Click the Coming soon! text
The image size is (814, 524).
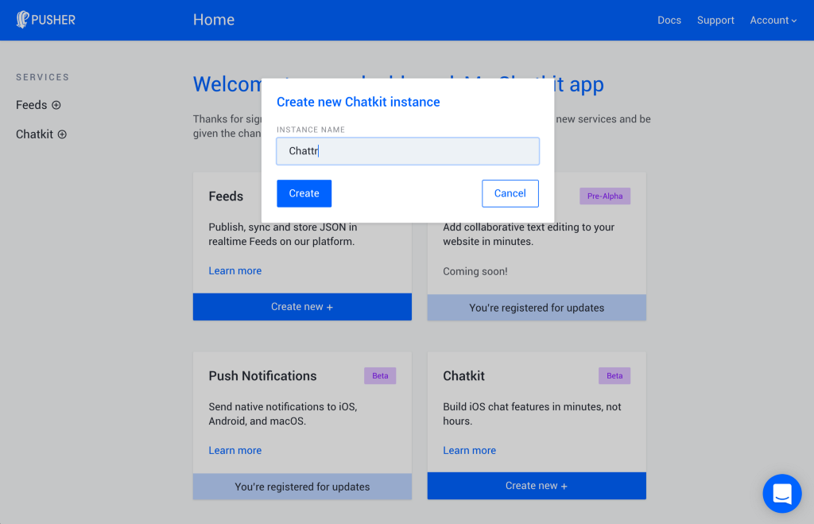pyautogui.click(x=475, y=271)
